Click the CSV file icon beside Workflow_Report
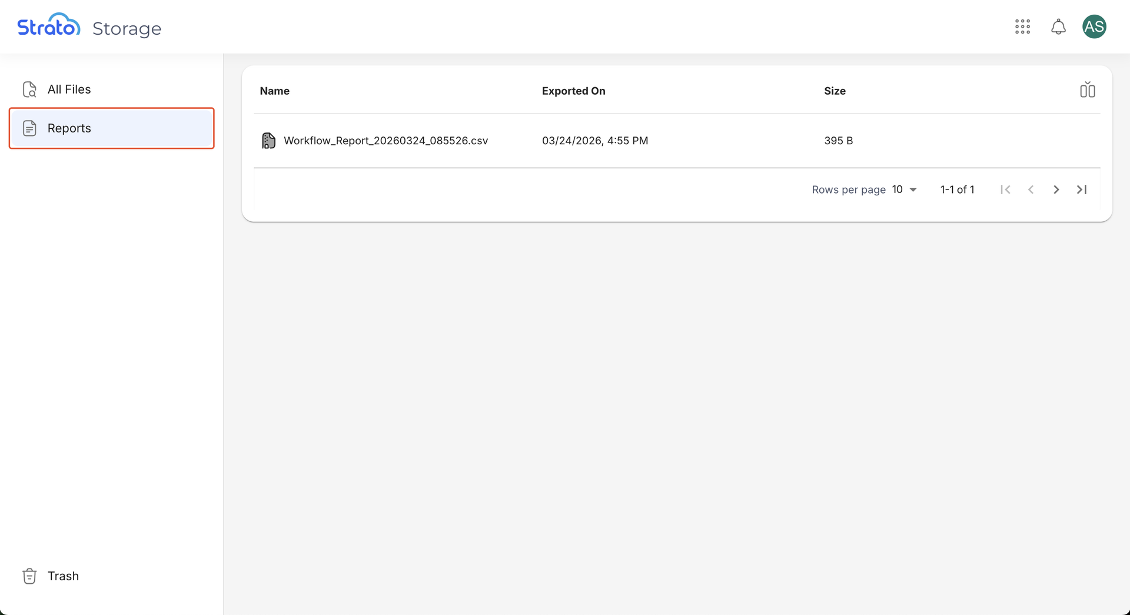The height and width of the screenshot is (615, 1130). click(x=268, y=141)
